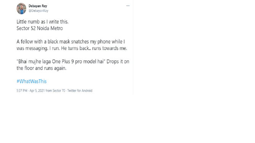This screenshot has width=255, height=143.
Task: Click the words 'Drops it on'
Action: coord(118,61)
